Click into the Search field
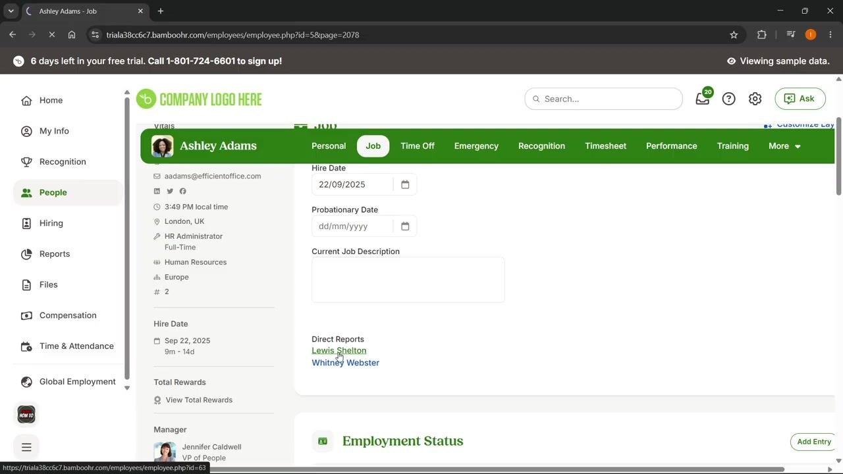The image size is (843, 474). pyautogui.click(x=603, y=99)
